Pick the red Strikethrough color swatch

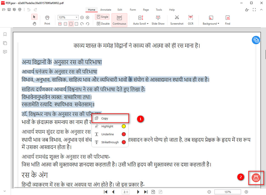(124, 142)
